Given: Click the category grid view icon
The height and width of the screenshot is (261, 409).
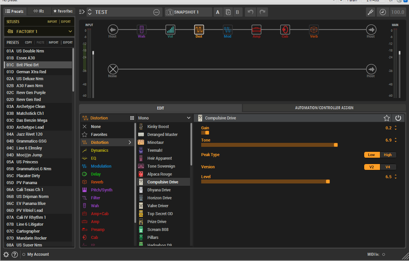Looking at the screenshot, I should [x=132, y=118].
